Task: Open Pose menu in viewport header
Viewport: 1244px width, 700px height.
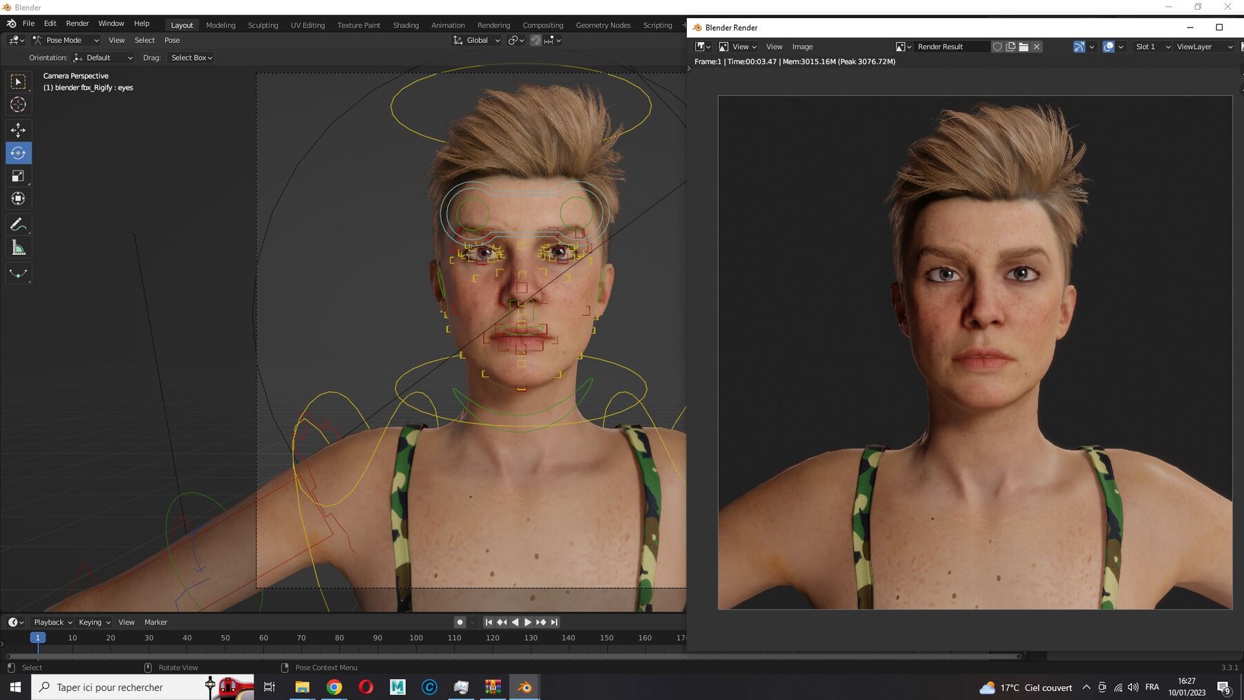Action: (x=172, y=40)
